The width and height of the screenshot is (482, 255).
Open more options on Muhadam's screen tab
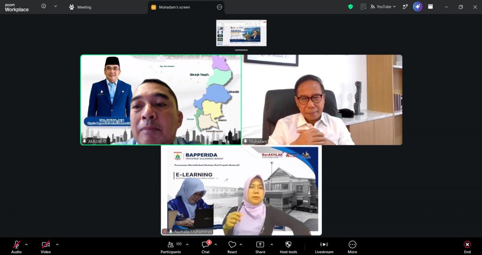tap(219, 7)
